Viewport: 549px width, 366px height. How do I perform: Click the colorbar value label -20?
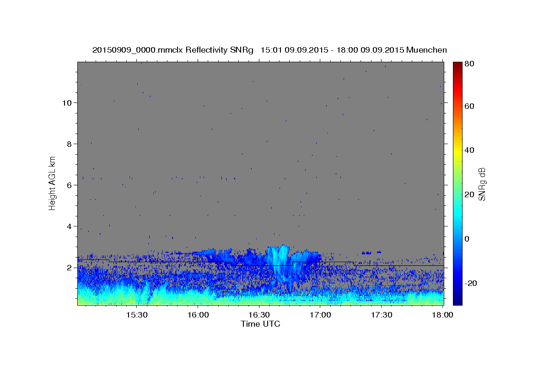472,283
